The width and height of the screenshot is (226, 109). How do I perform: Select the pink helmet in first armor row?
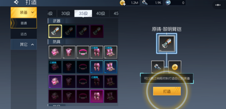55,52
